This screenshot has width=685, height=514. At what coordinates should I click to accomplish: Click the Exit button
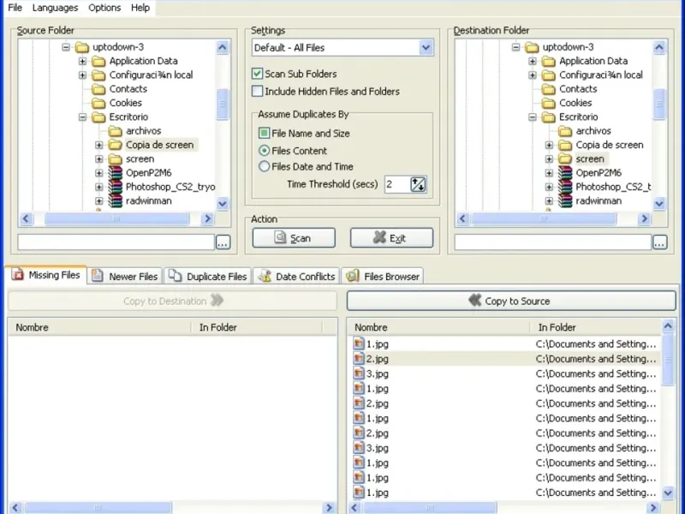tap(391, 238)
